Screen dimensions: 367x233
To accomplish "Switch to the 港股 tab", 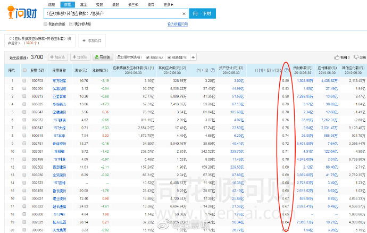I will click(x=99, y=4).
